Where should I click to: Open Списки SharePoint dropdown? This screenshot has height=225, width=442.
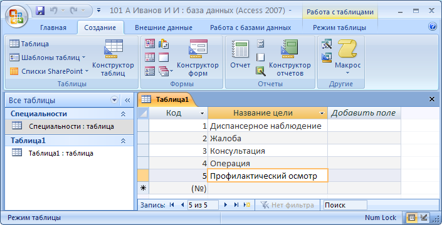pyautogui.click(x=50, y=71)
